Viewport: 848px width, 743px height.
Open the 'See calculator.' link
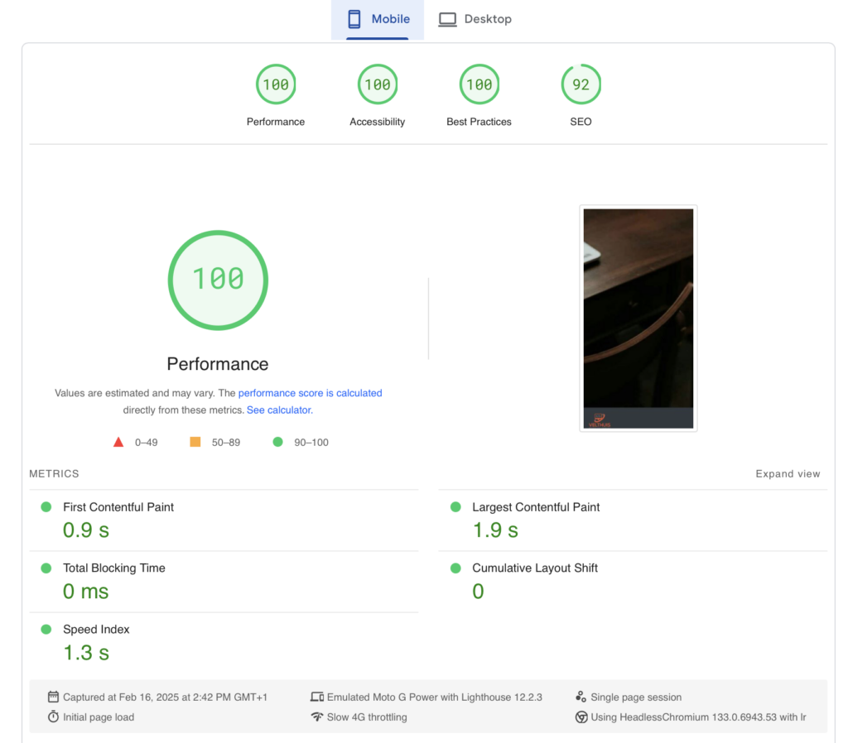pyautogui.click(x=280, y=410)
